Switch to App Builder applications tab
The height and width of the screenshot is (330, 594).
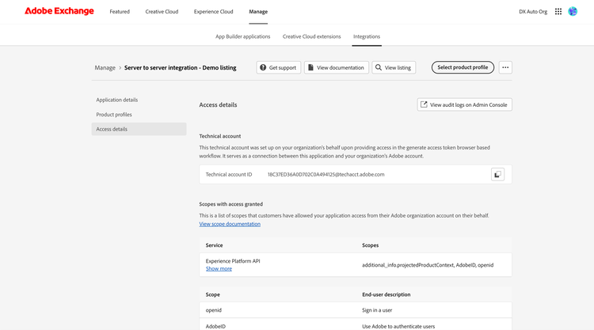point(243,36)
